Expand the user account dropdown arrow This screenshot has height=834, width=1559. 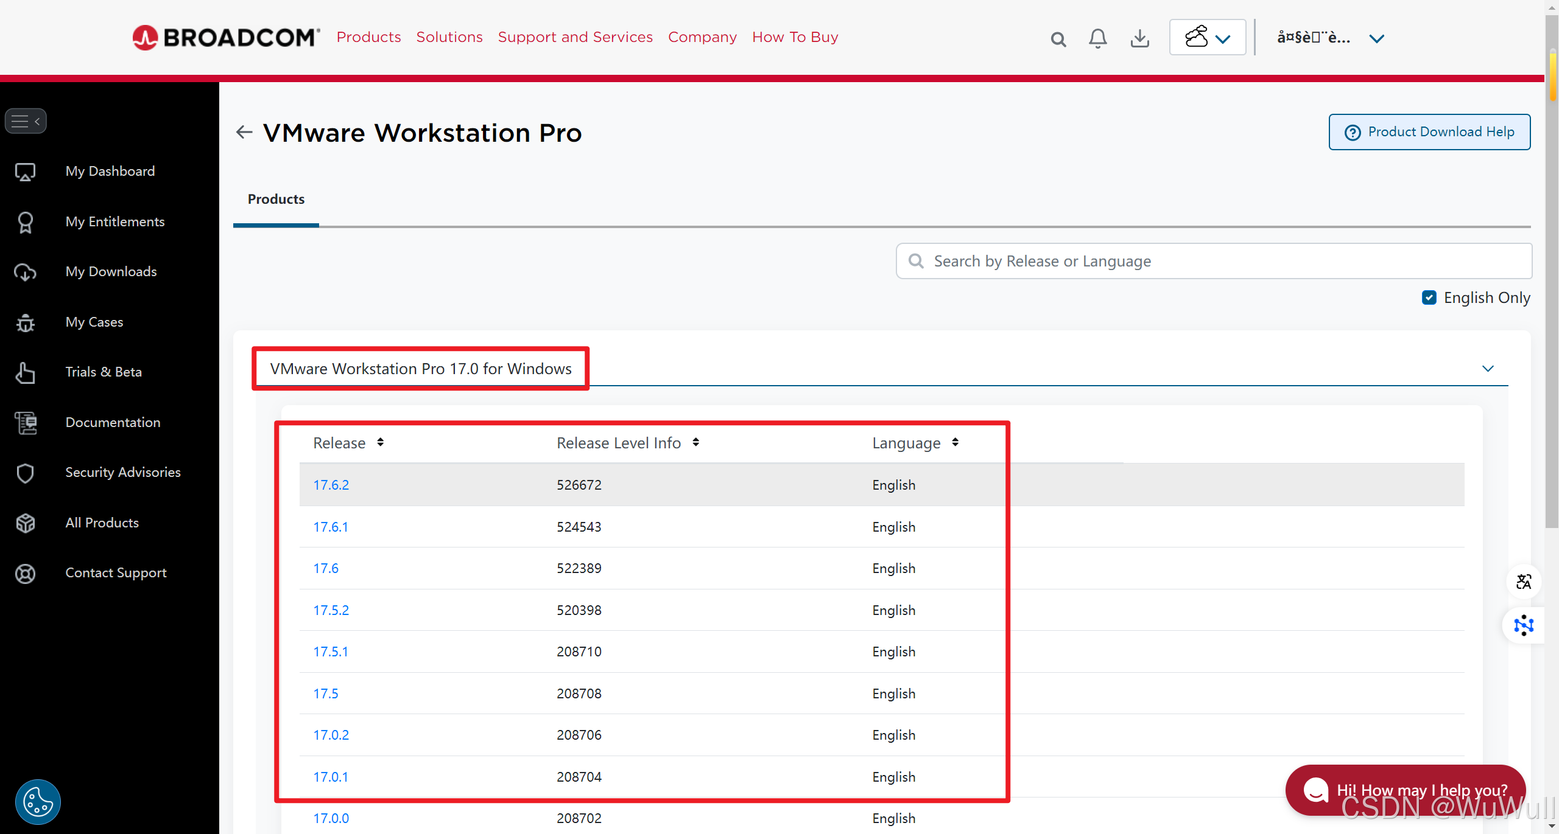1376,38
